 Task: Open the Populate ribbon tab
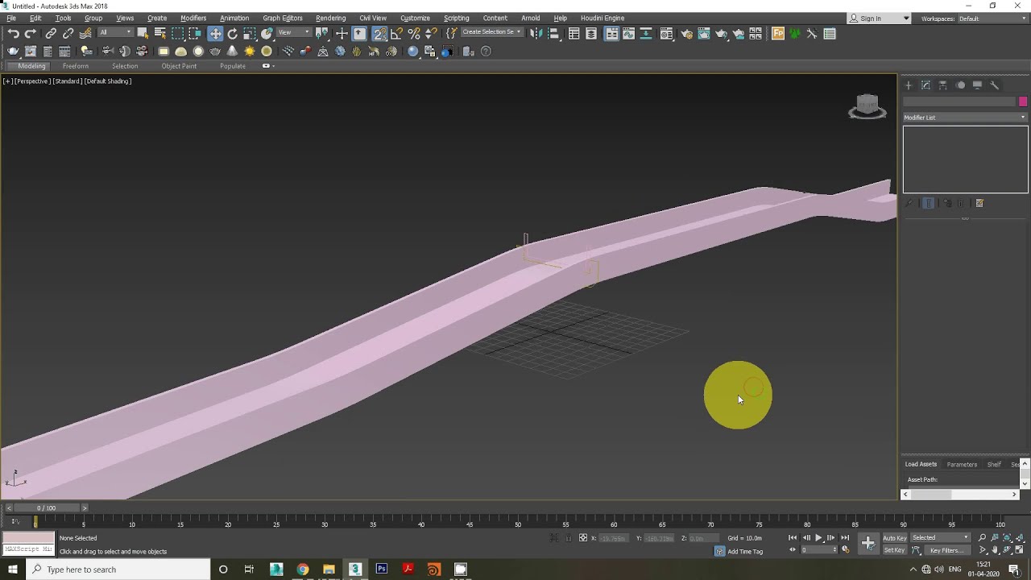tap(233, 66)
